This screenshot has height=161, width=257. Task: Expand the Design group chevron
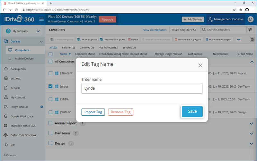point(252,143)
